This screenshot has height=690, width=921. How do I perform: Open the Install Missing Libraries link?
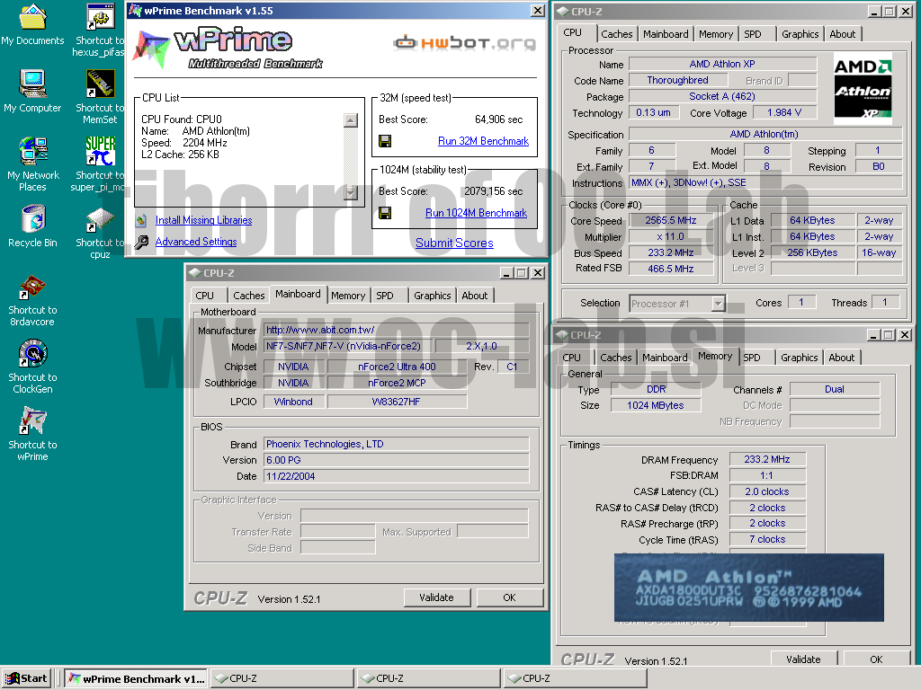click(204, 220)
